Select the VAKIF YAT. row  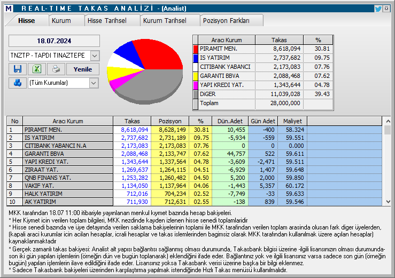[x=194, y=186]
